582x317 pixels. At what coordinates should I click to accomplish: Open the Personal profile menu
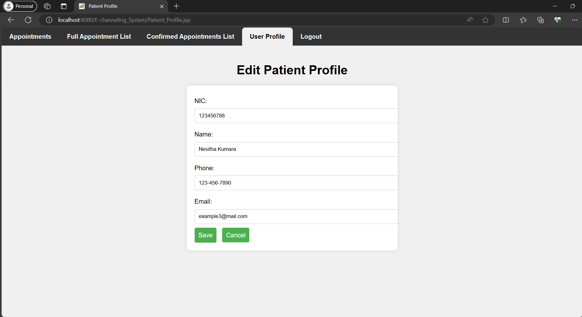[20, 6]
